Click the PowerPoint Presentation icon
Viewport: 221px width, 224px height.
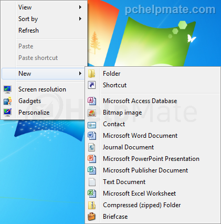point(92,159)
